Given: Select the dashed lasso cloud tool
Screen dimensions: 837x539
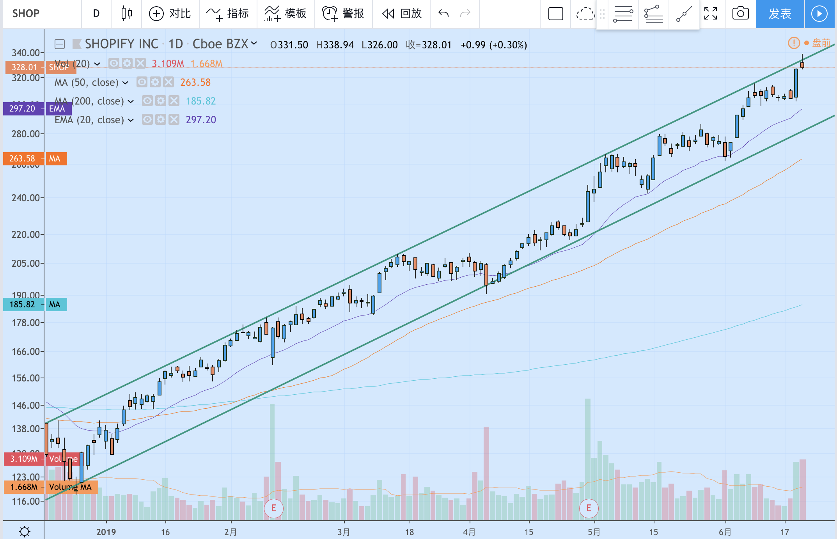Looking at the screenshot, I should click(585, 14).
